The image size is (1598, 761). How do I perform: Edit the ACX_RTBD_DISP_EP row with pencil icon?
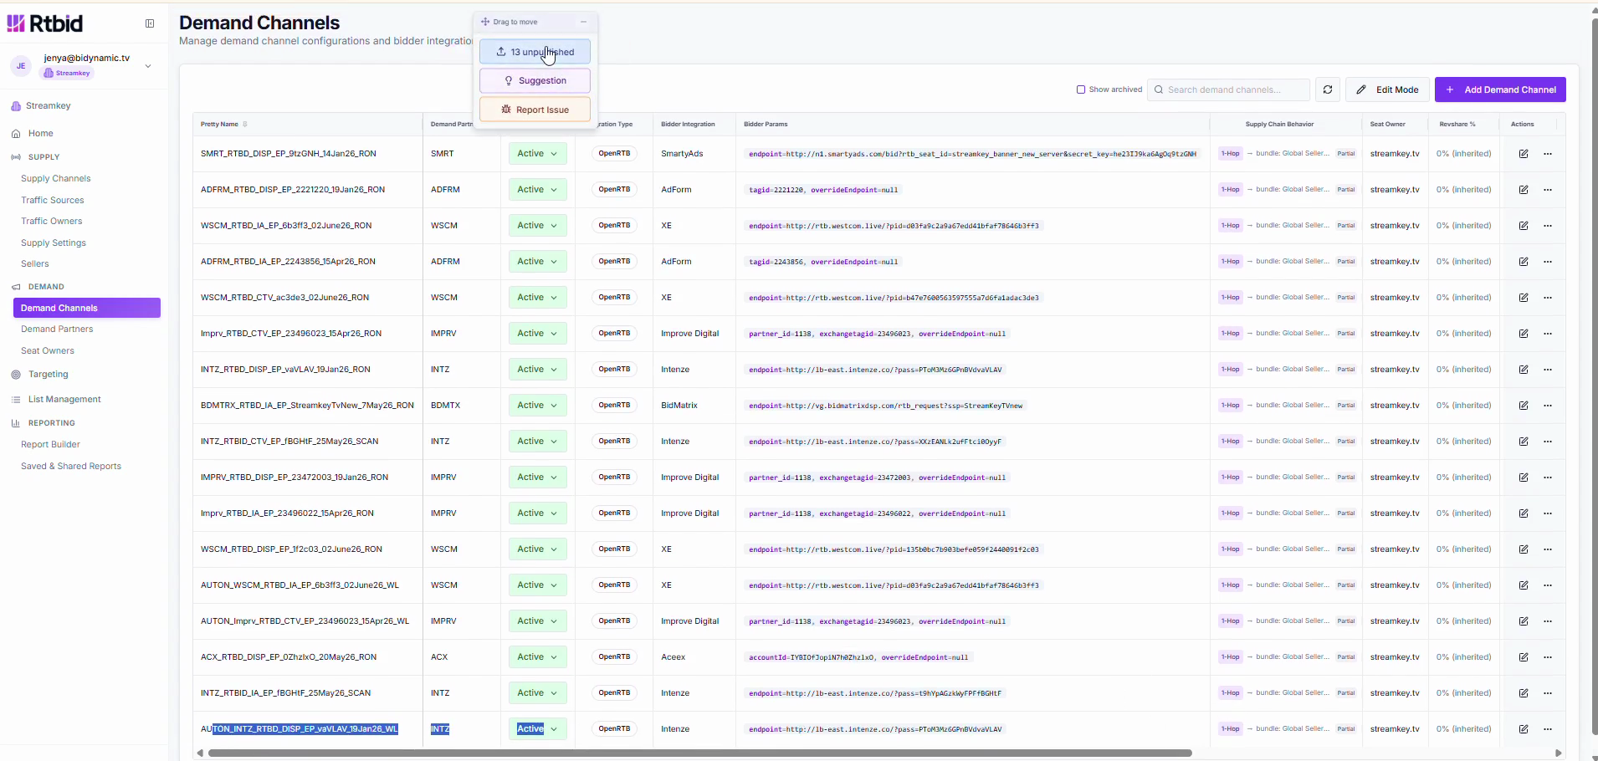point(1524,657)
